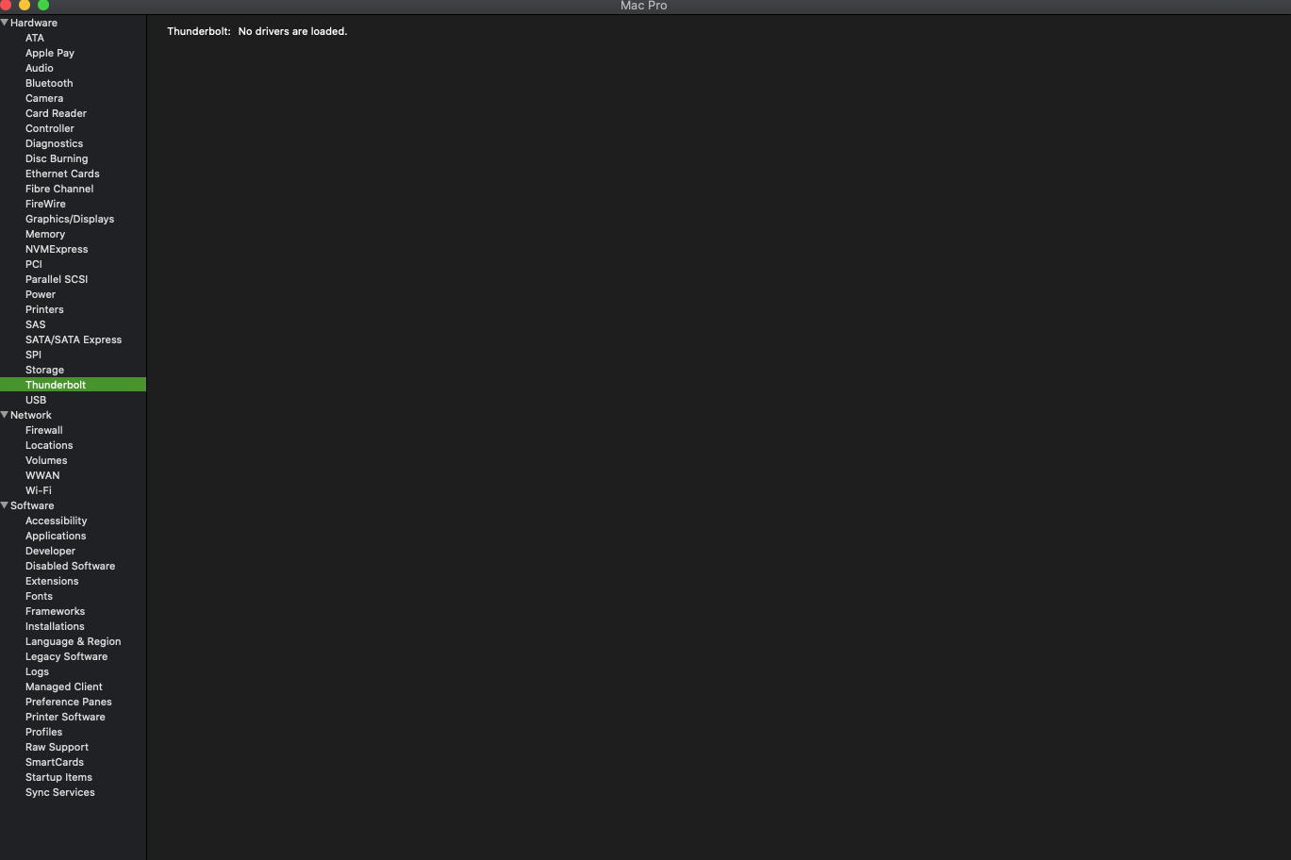The height and width of the screenshot is (860, 1291).
Task: Select Disc Burning item
Action: pyautogui.click(x=57, y=158)
